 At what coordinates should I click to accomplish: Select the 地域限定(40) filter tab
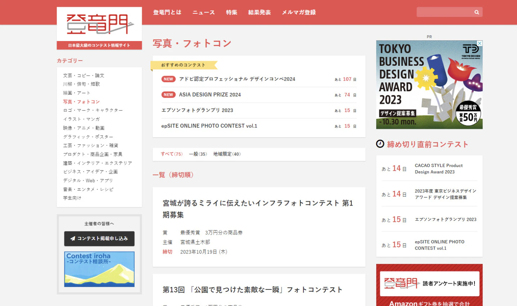[x=227, y=154]
